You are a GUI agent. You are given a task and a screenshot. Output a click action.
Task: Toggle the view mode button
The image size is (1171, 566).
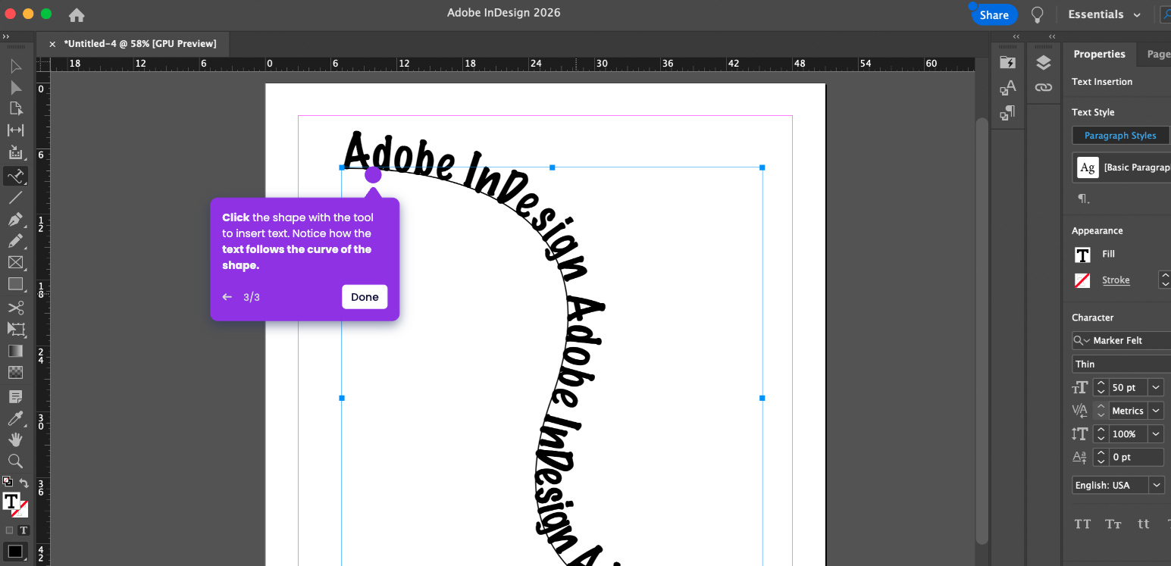[x=15, y=552]
